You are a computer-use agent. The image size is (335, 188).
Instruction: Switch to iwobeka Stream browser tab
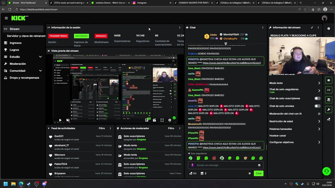(x=110, y=3)
